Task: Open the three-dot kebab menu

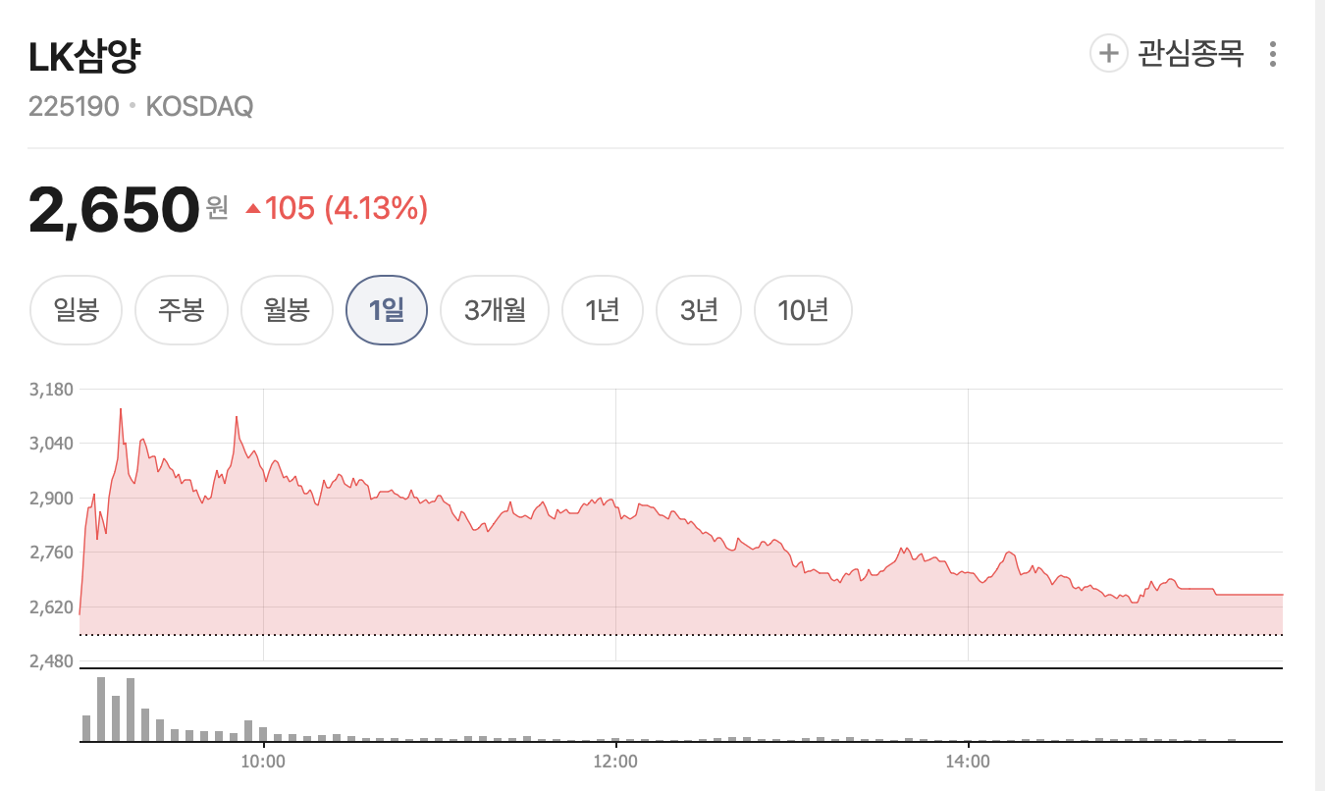Action: (1272, 54)
